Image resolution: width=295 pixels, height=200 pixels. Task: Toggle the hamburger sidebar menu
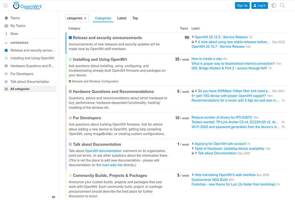(x=6, y=6)
